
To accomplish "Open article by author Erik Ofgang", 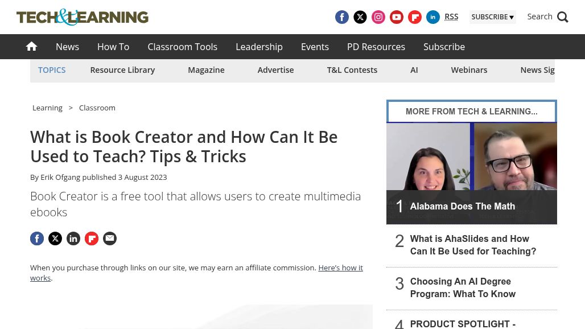I will pos(60,177).
